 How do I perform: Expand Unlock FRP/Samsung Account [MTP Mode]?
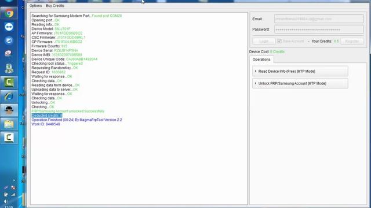tap(300, 83)
